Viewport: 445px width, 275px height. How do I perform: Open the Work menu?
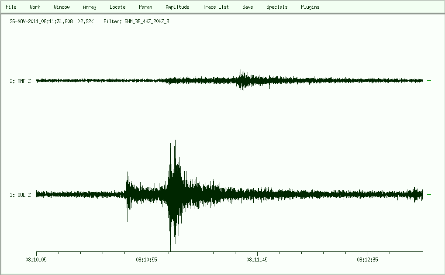click(x=35, y=7)
